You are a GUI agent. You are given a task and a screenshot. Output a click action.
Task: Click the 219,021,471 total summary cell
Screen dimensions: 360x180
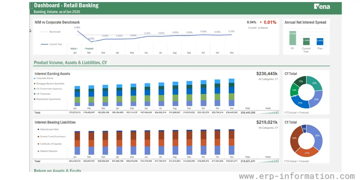click(248, 161)
